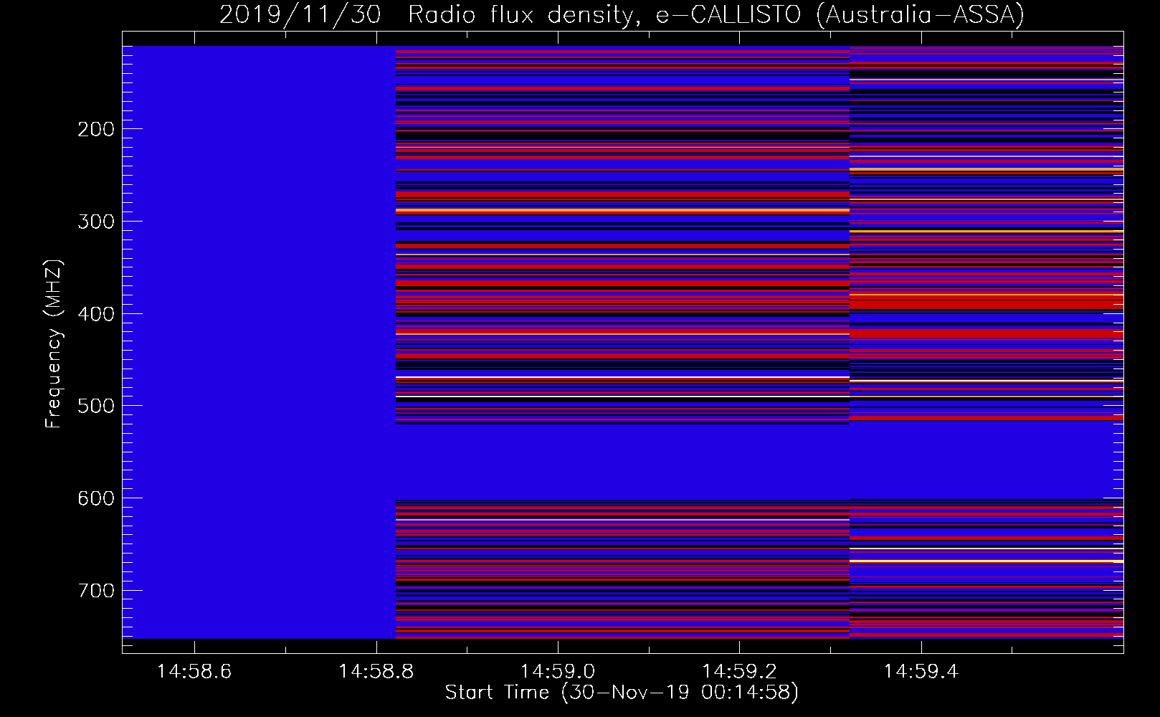Click the 14:59.2 time tick label

click(739, 672)
